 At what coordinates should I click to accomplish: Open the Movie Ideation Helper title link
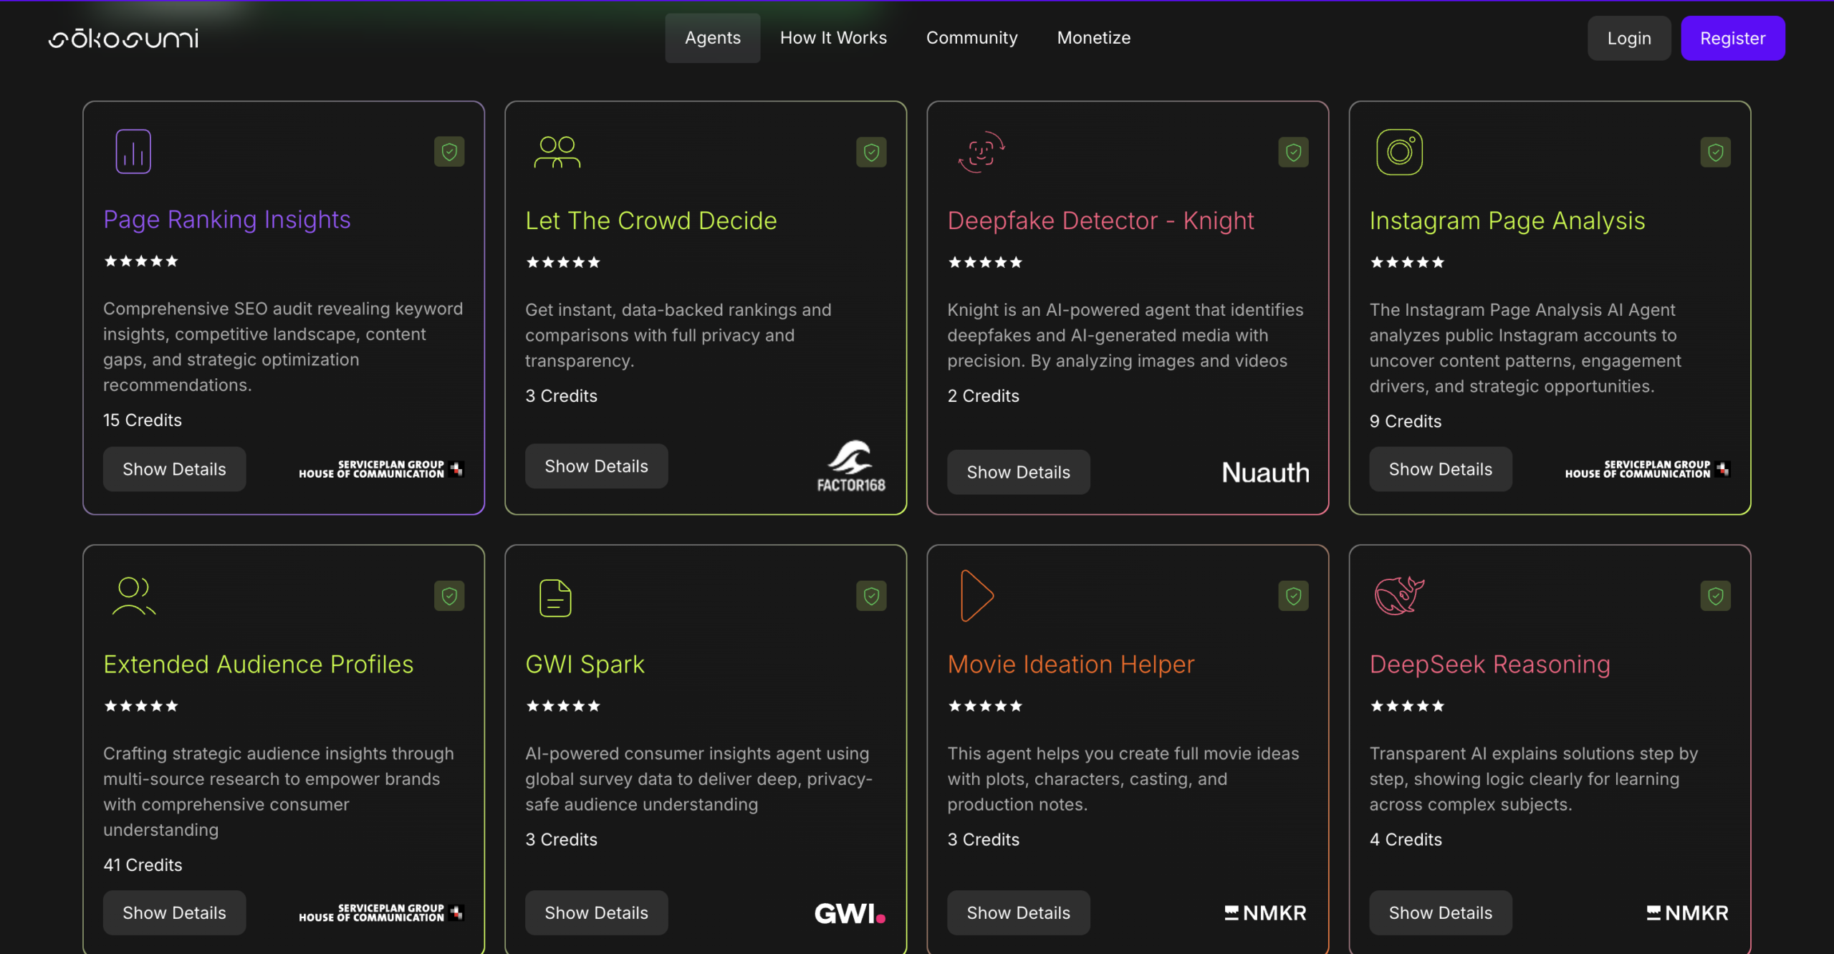(x=1070, y=664)
